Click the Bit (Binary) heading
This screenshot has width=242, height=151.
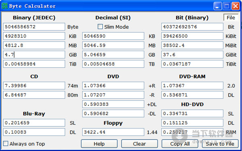[x=192, y=18]
